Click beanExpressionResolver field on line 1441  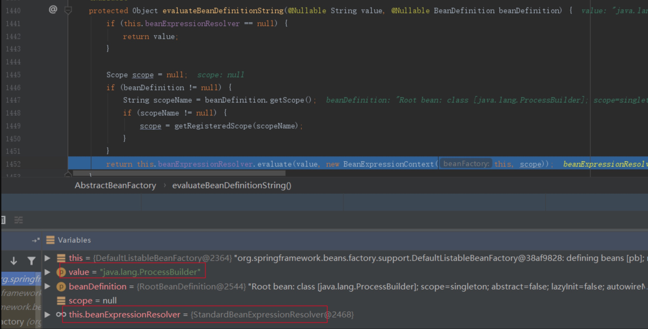coord(192,23)
